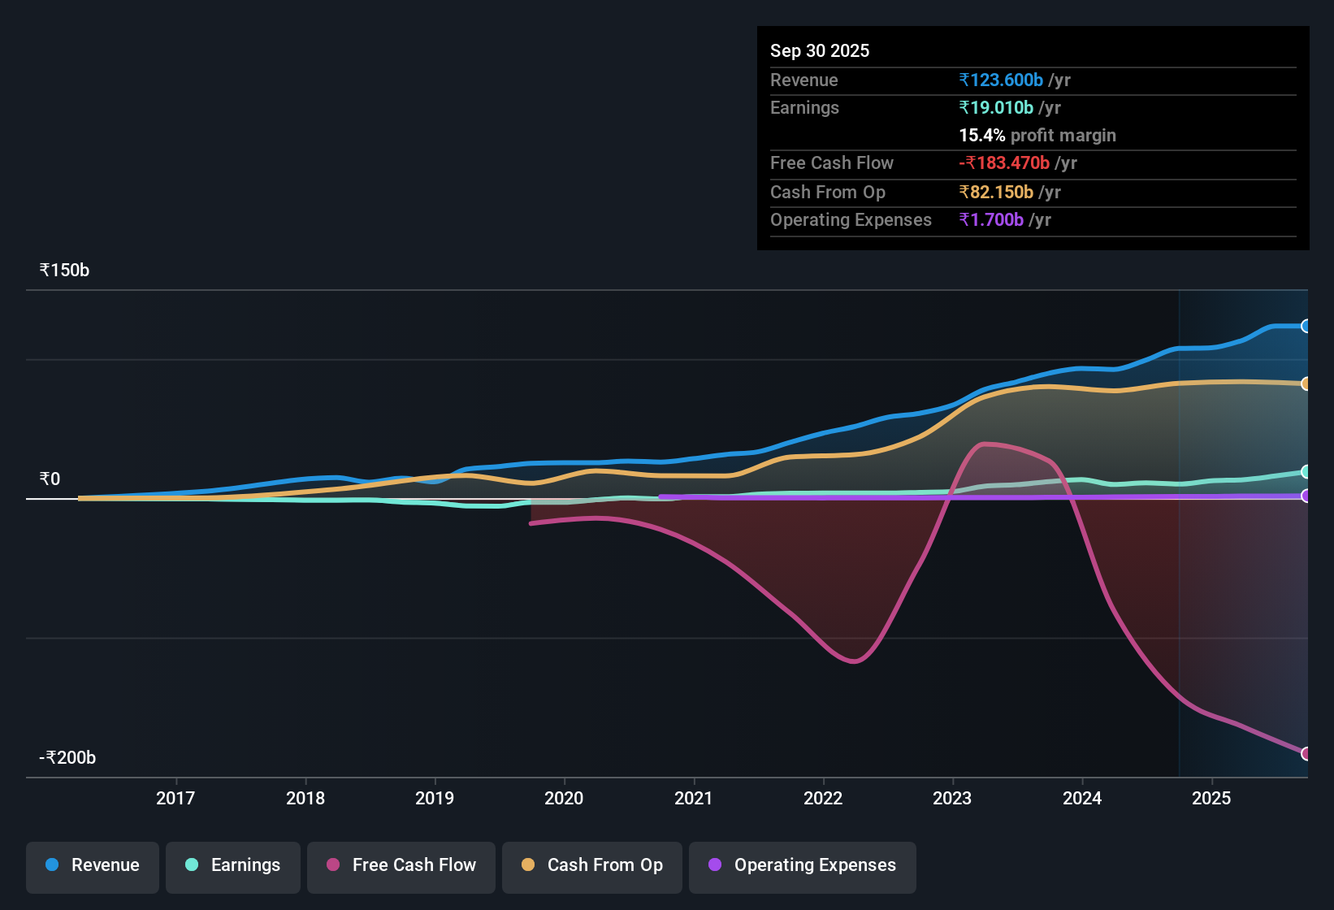Expand the Sep 30 2025 tooltip panel
The image size is (1334, 910).
pyautogui.click(x=820, y=50)
